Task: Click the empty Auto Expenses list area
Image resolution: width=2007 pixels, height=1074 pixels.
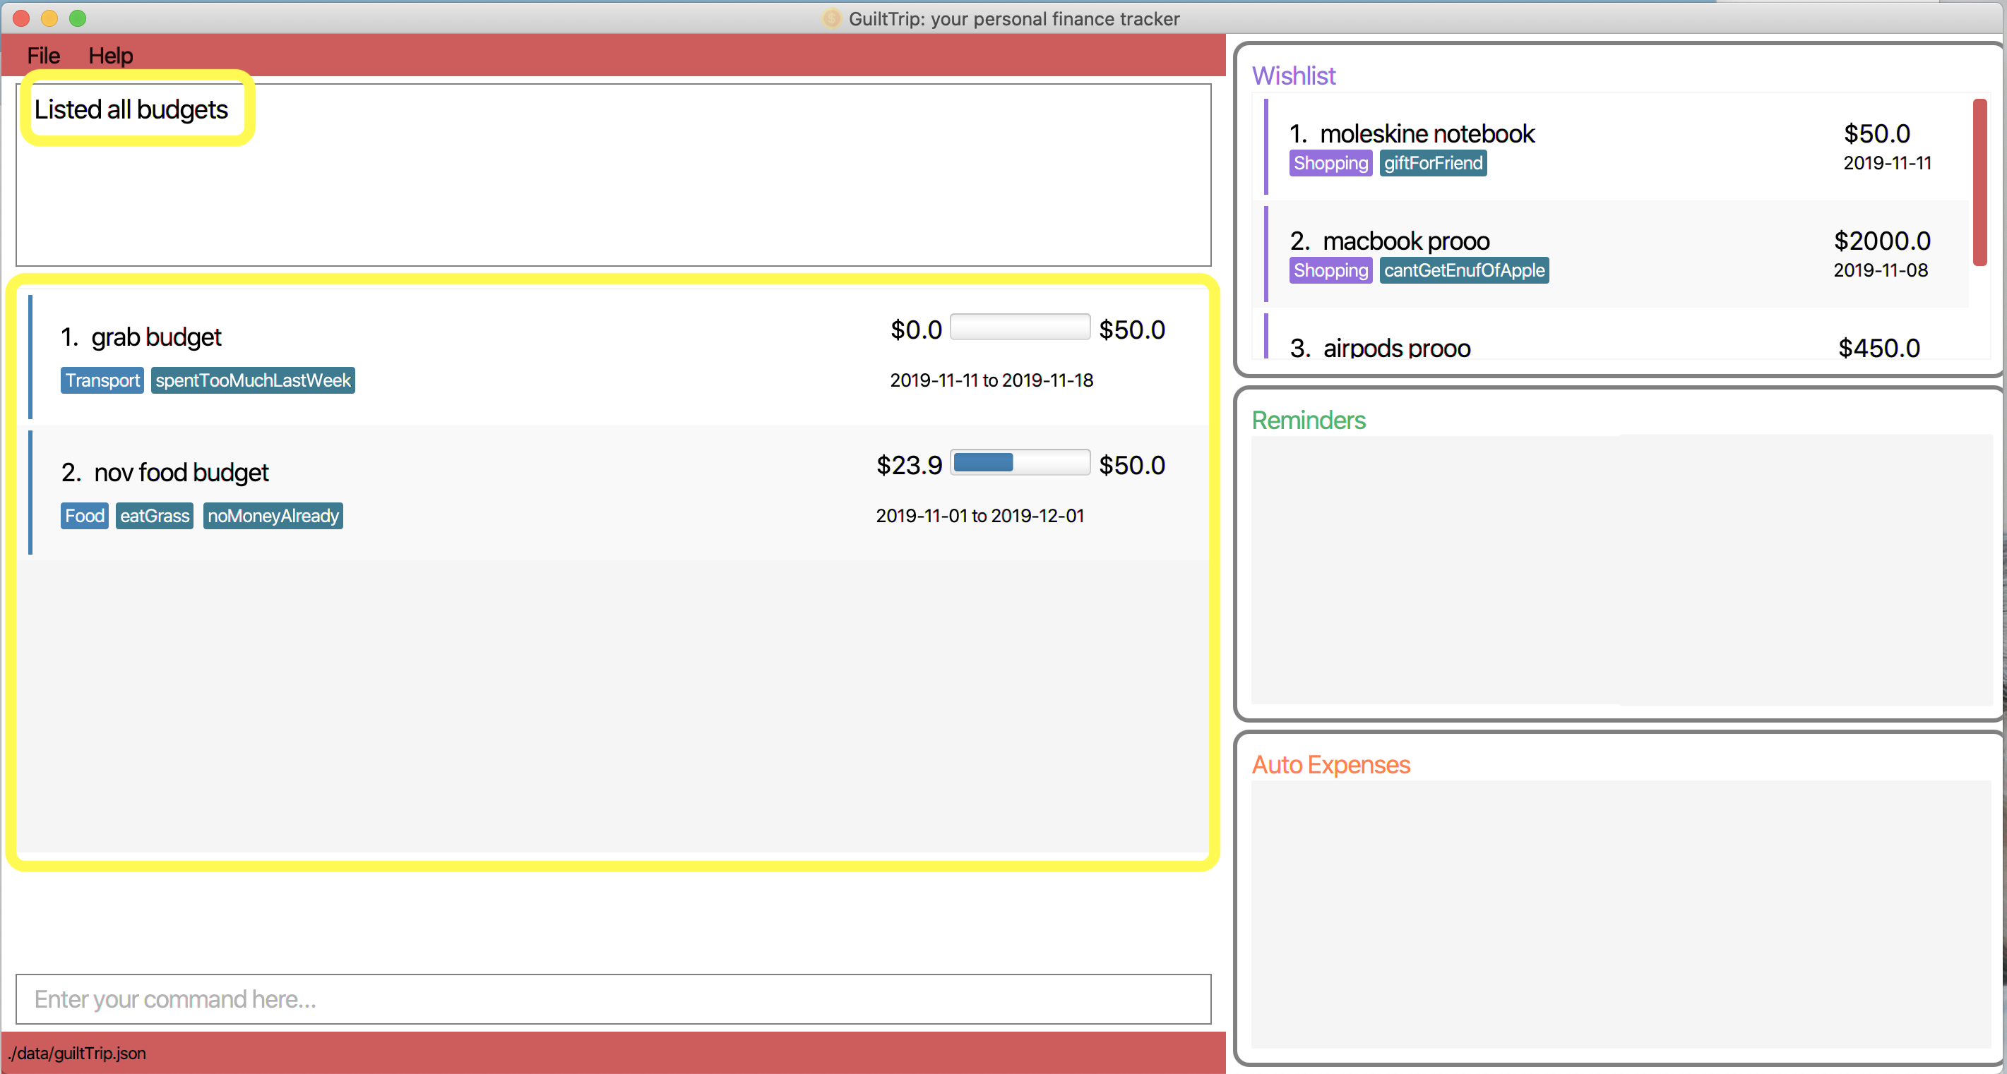Action: tap(1621, 915)
